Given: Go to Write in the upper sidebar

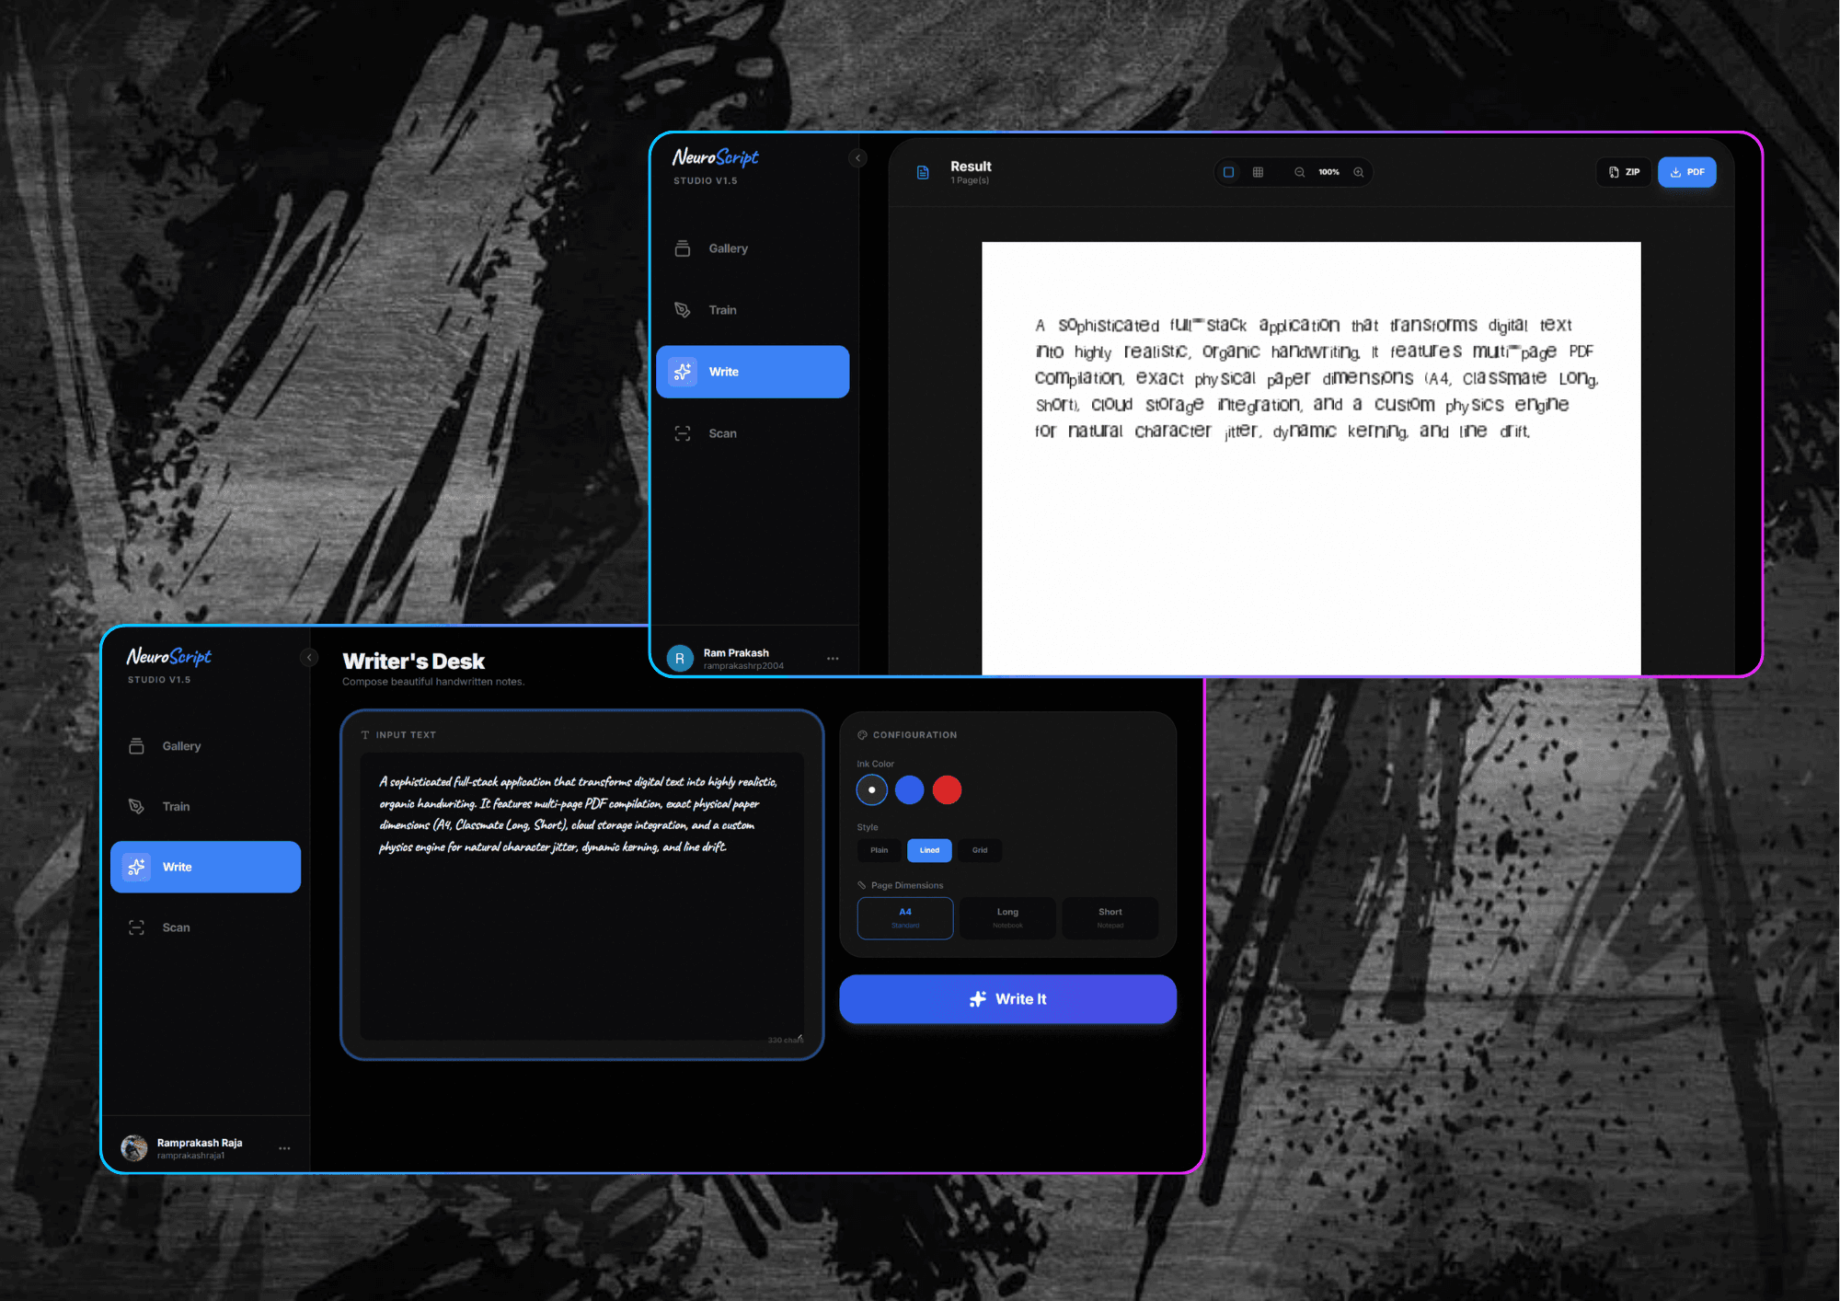Looking at the screenshot, I should [x=753, y=372].
